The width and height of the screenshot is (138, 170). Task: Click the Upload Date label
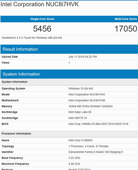pos(10,57)
